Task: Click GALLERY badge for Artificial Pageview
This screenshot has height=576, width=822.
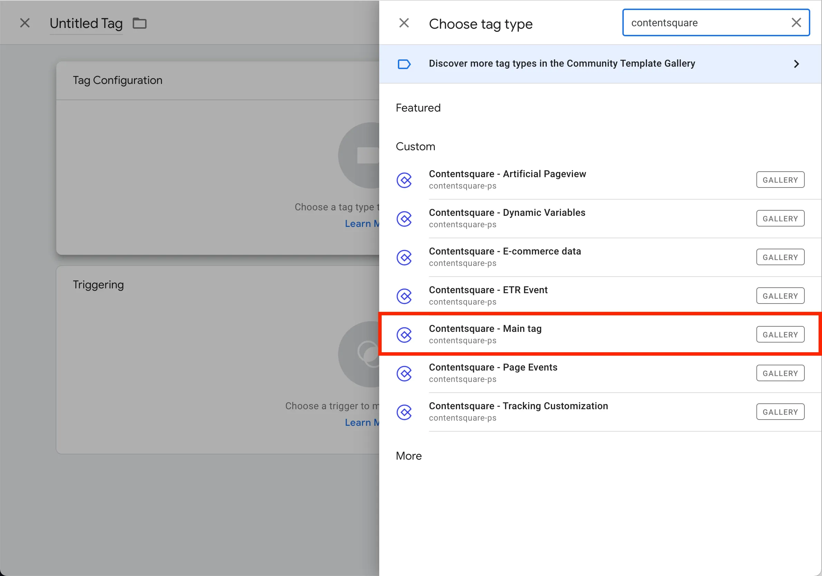Action: tap(780, 180)
